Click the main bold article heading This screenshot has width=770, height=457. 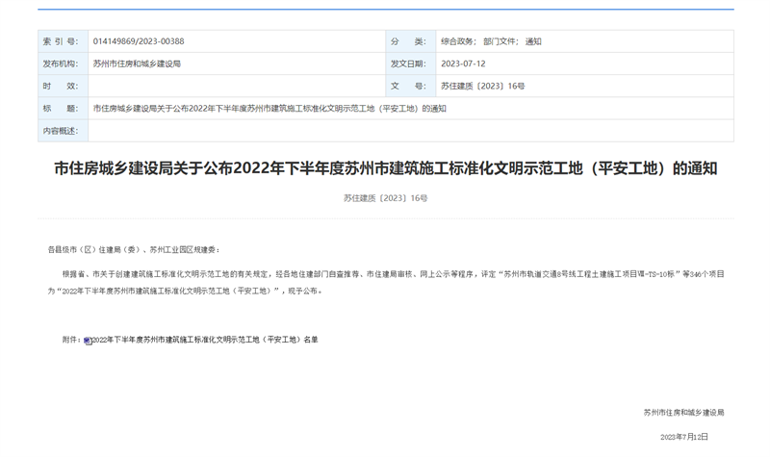[385, 168]
